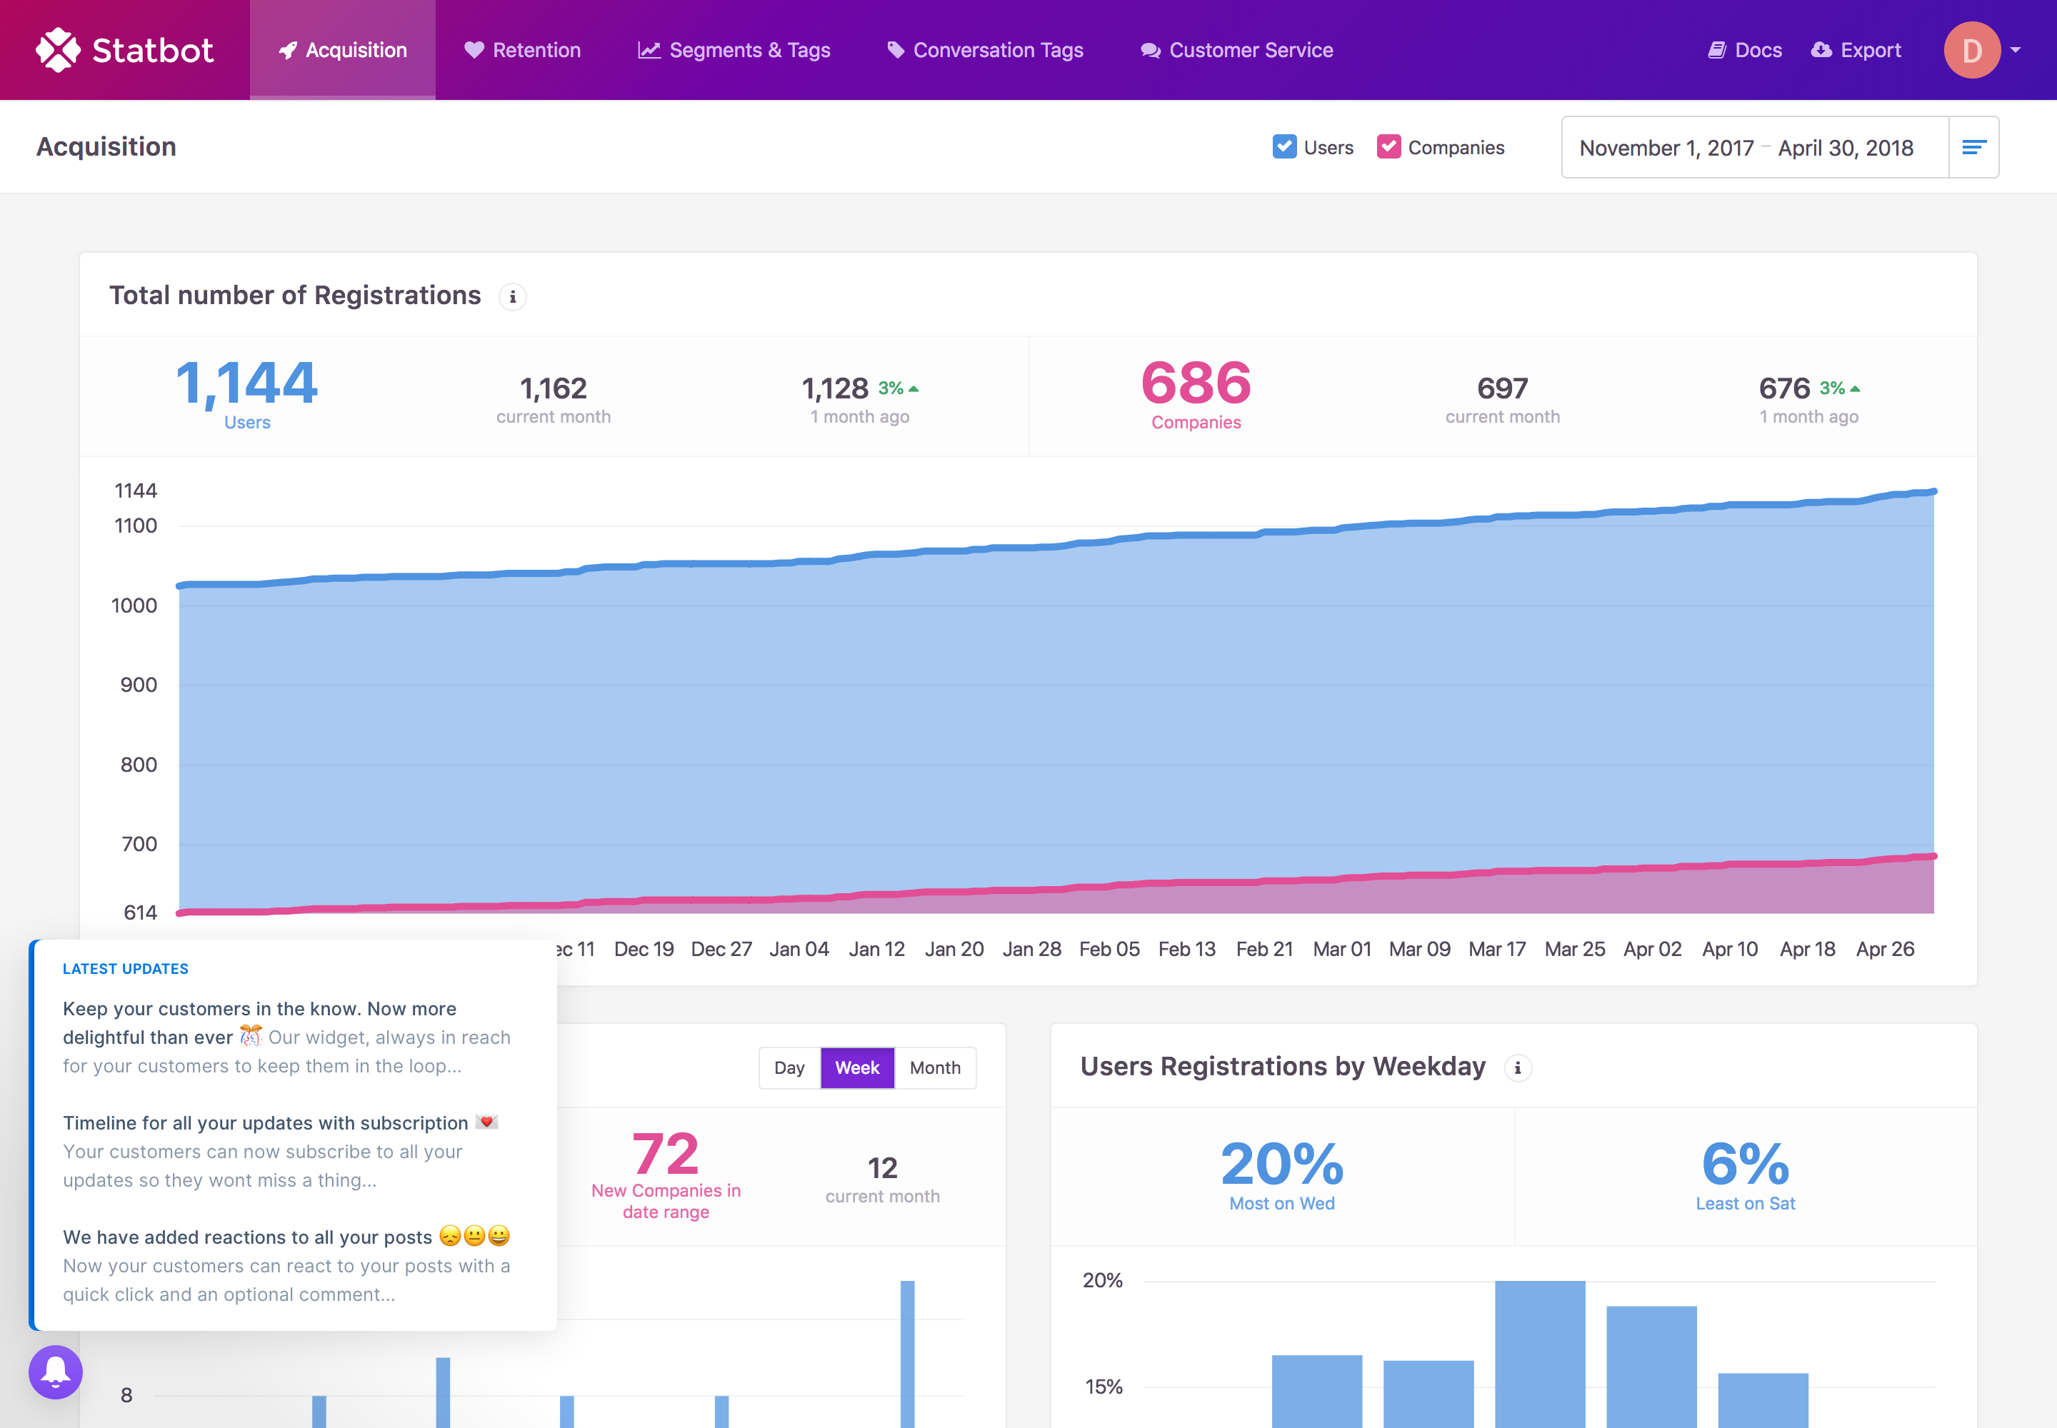
Task: Click the Export cloud icon
Action: point(1821,50)
